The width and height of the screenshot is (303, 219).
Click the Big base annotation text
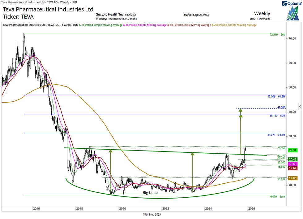pyautogui.click(x=150, y=193)
